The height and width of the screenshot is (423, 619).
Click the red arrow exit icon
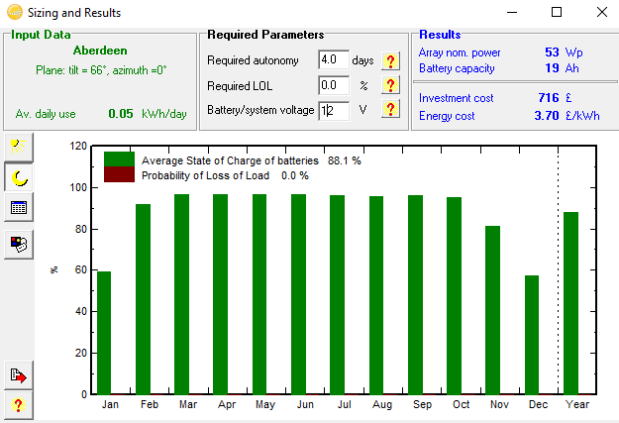pyautogui.click(x=18, y=375)
